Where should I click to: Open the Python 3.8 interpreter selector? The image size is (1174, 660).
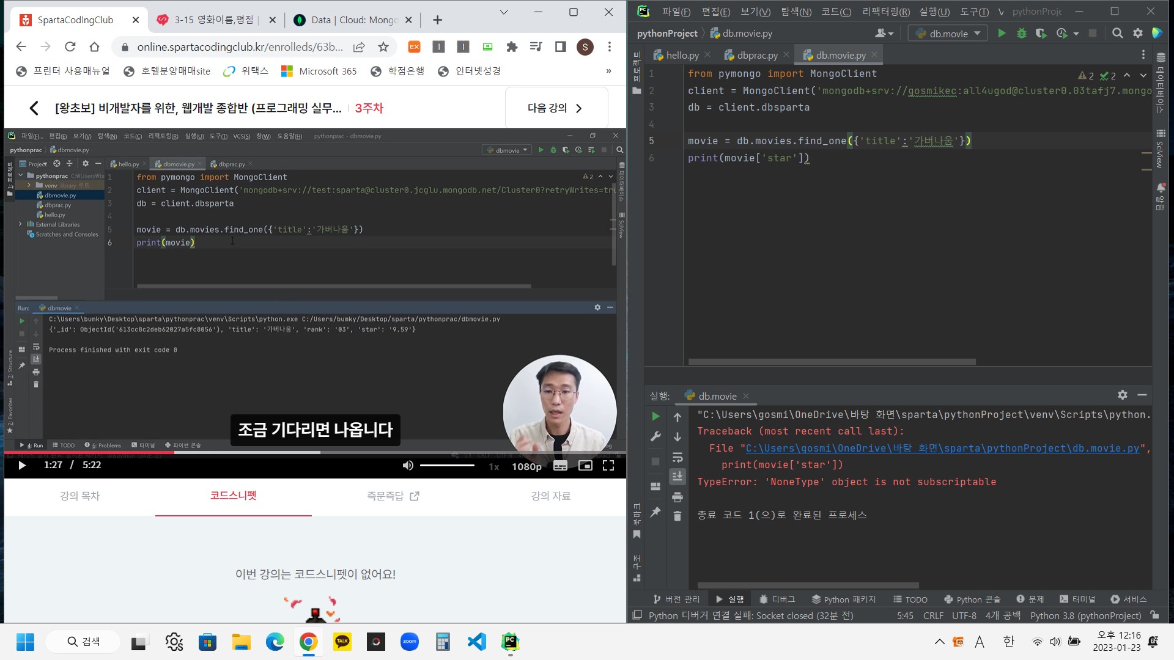pyautogui.click(x=1086, y=615)
